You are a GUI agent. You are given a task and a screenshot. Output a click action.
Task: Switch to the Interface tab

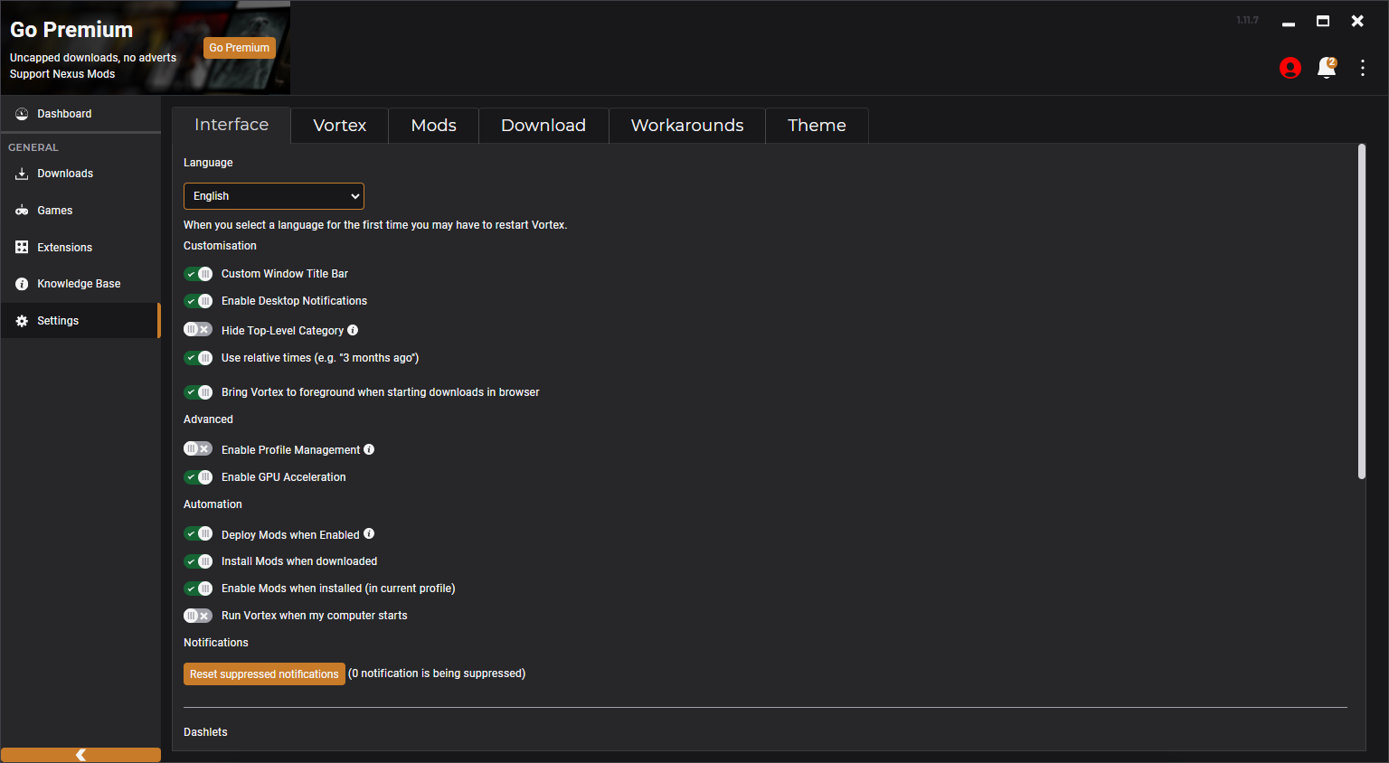pos(231,125)
